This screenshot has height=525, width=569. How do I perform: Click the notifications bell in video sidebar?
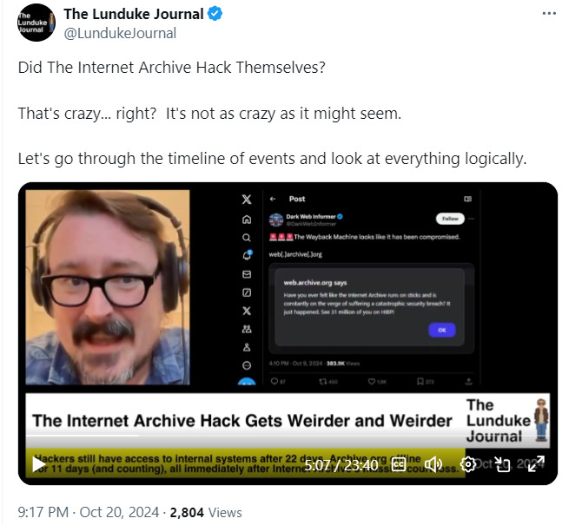point(247,255)
